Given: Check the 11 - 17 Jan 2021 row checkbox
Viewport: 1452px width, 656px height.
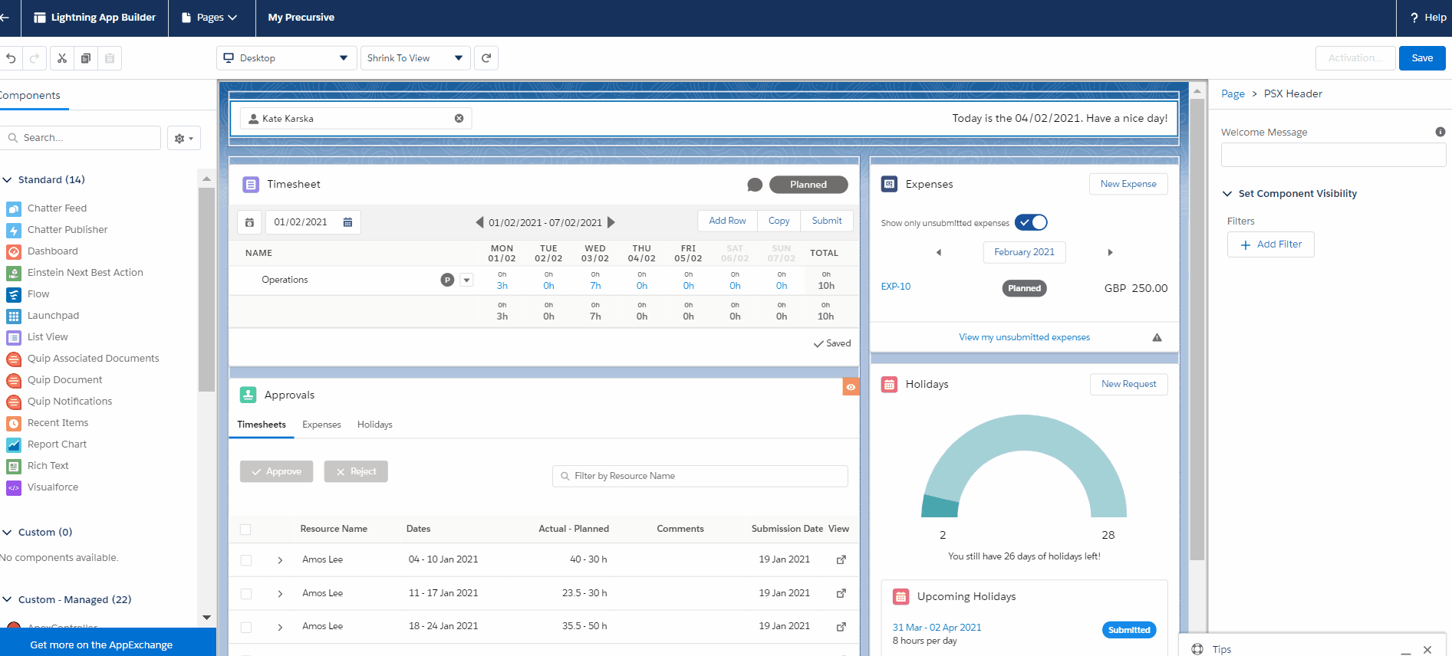Looking at the screenshot, I should pos(245,594).
